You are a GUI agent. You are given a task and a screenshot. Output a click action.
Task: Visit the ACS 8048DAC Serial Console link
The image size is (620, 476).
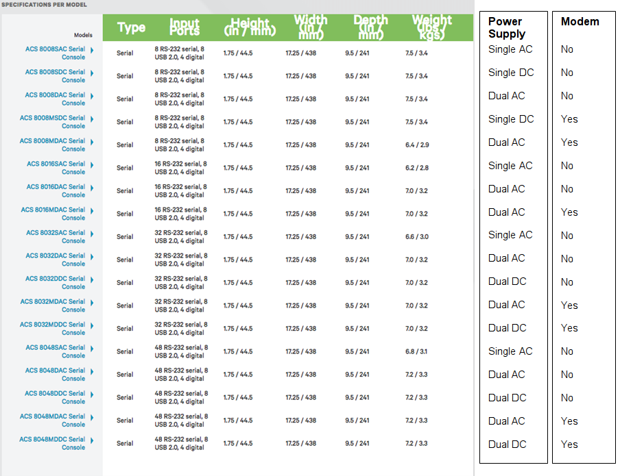(x=55, y=374)
